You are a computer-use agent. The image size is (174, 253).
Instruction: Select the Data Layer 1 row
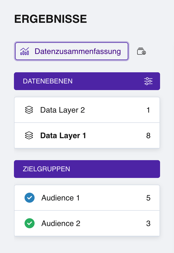pos(87,135)
